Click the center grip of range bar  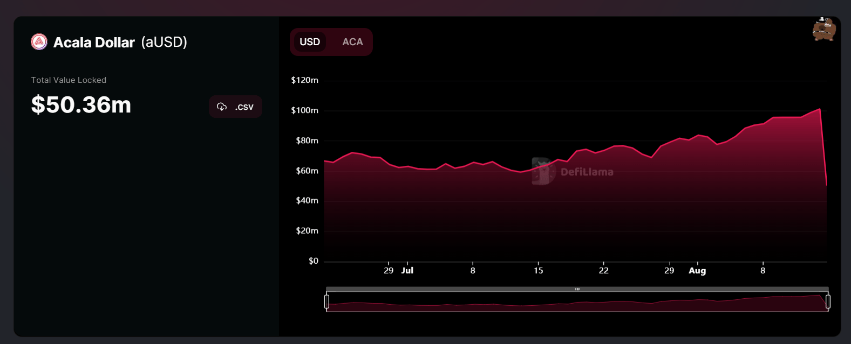[x=577, y=289]
